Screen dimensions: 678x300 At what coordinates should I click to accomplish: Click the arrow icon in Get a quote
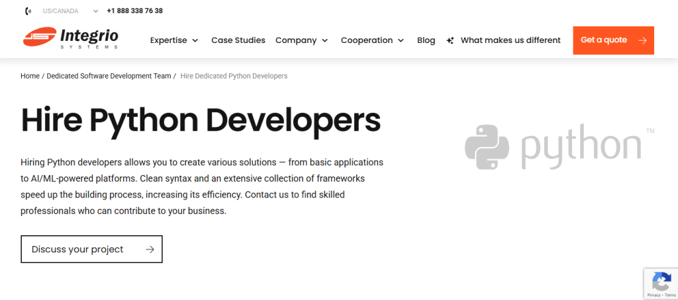642,40
